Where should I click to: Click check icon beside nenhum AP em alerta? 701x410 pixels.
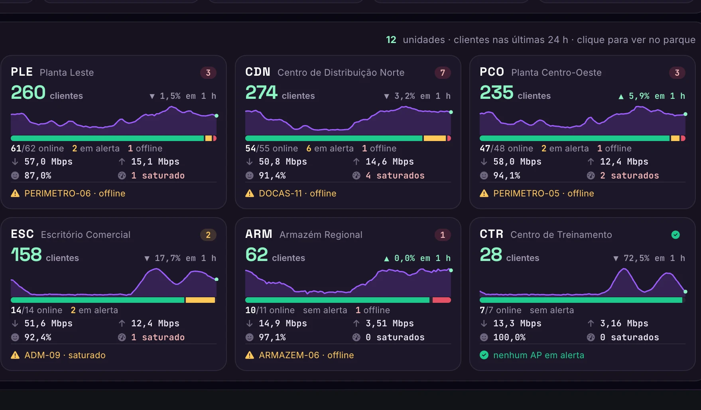(x=484, y=355)
